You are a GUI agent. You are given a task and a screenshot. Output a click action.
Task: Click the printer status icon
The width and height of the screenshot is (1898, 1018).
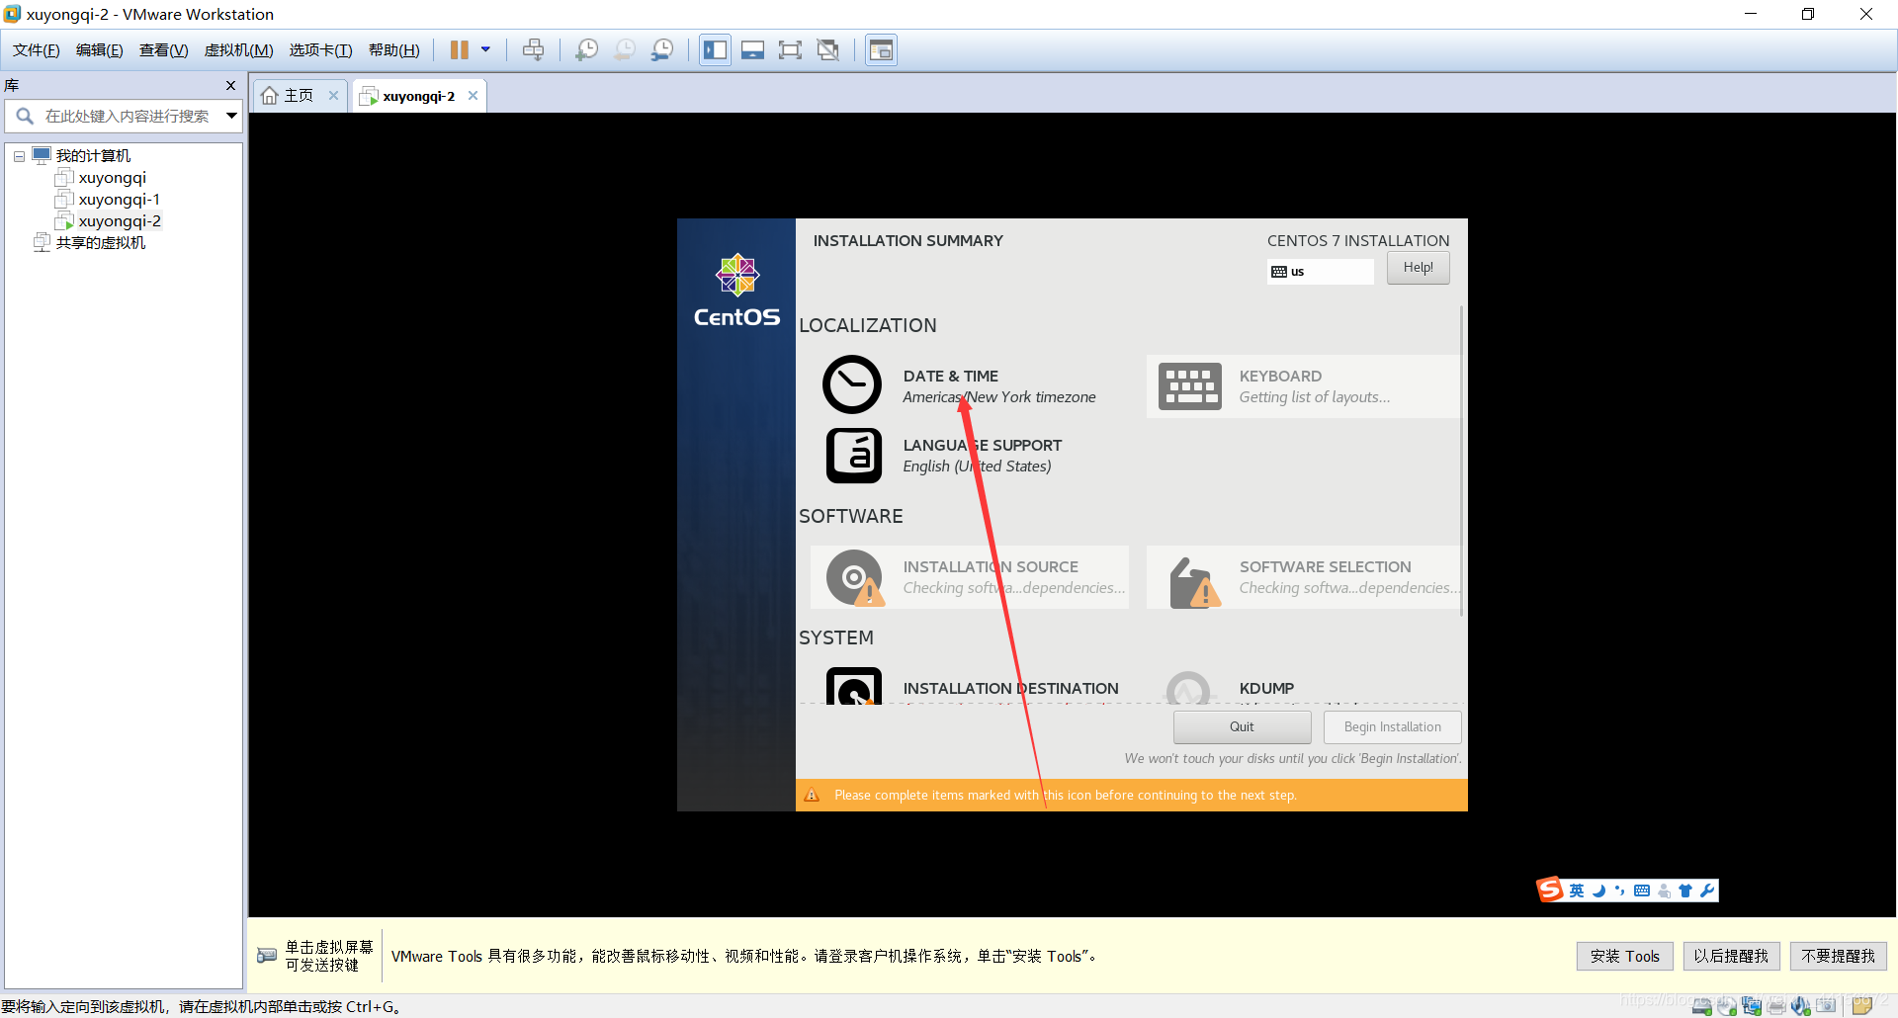click(x=1776, y=1006)
